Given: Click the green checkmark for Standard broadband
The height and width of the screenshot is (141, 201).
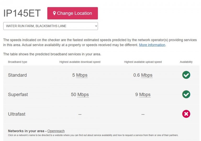Looking at the screenshot, I should (x=186, y=75).
